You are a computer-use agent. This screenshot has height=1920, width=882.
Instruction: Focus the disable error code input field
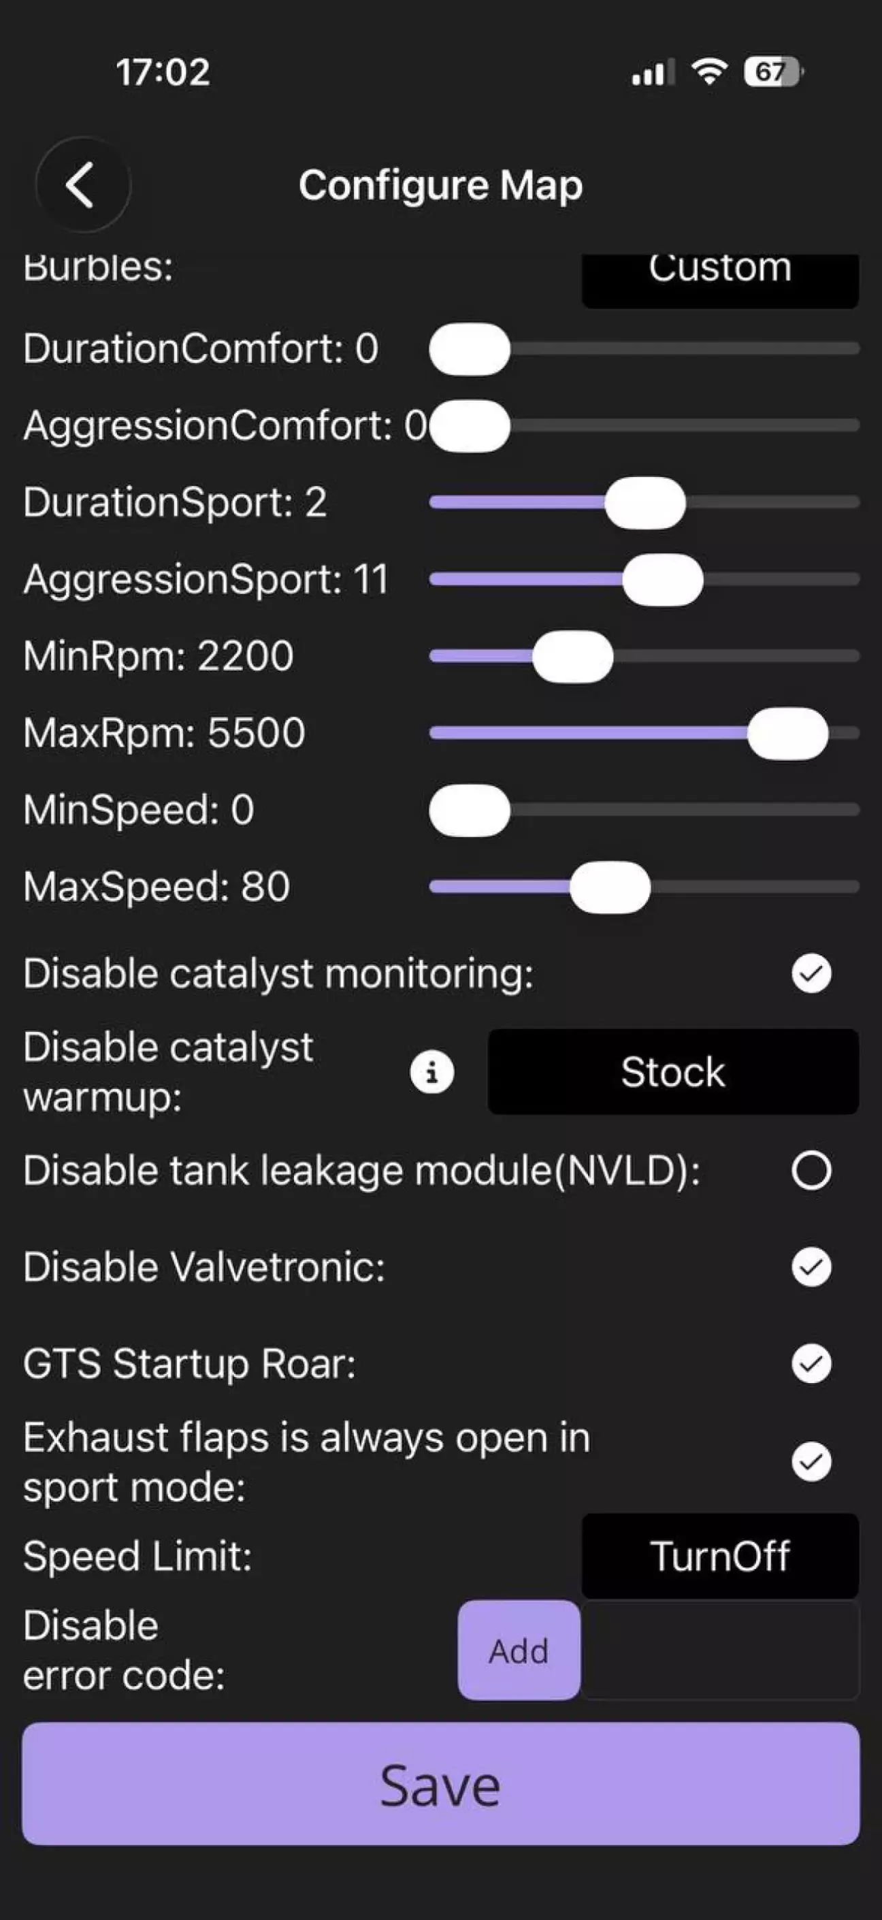(x=719, y=1651)
